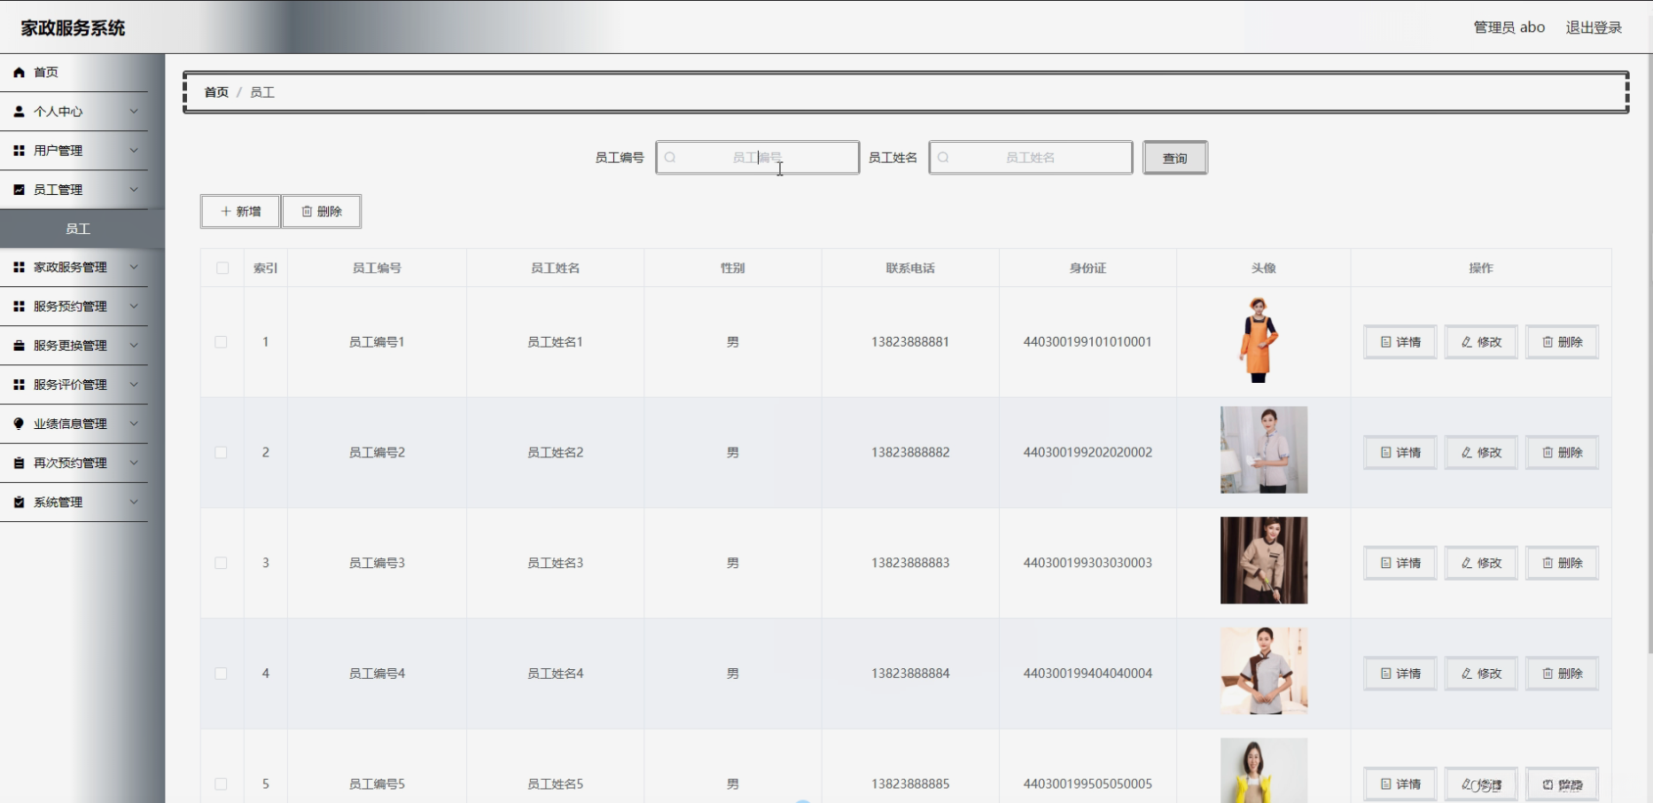This screenshot has height=803, width=1653.
Task: Check the checkbox for row 员工编号1
Action: coord(222,342)
